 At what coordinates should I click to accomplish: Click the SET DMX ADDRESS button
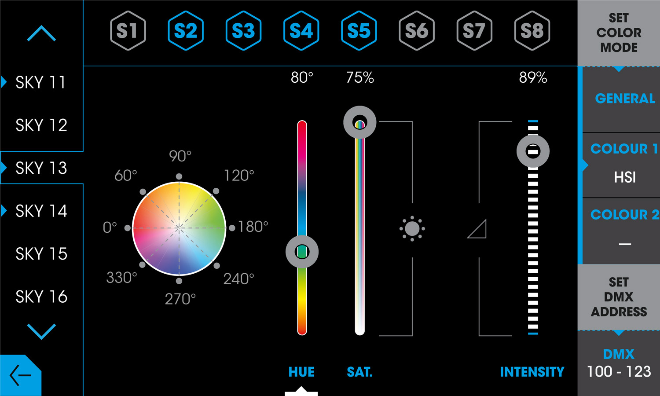tap(619, 297)
